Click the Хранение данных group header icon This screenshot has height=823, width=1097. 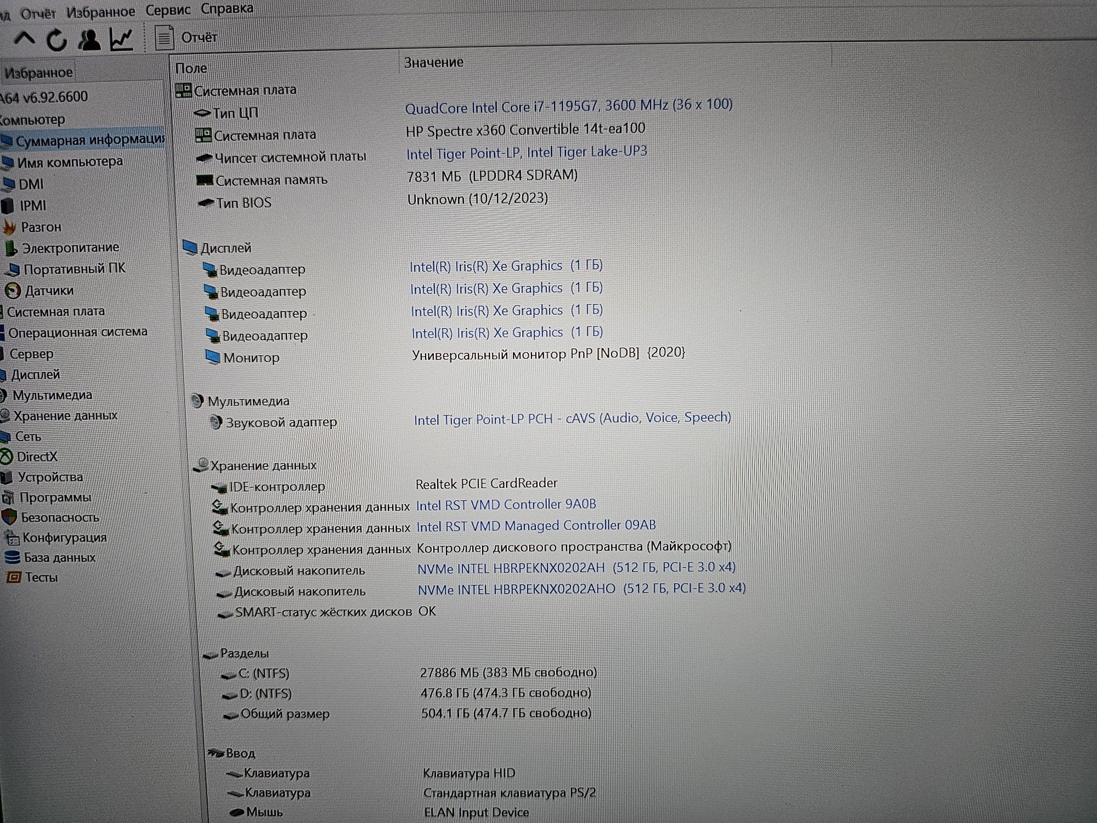pos(201,466)
